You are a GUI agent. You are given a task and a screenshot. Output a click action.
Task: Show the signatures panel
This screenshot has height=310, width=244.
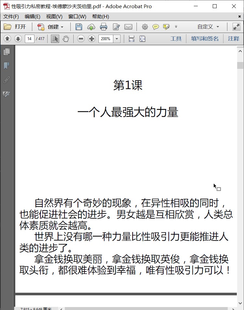point(7,94)
